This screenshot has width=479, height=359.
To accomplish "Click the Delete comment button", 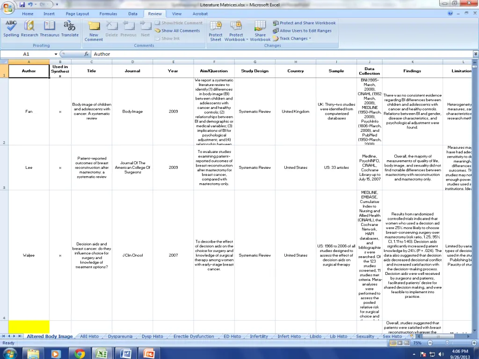I will point(111,29).
